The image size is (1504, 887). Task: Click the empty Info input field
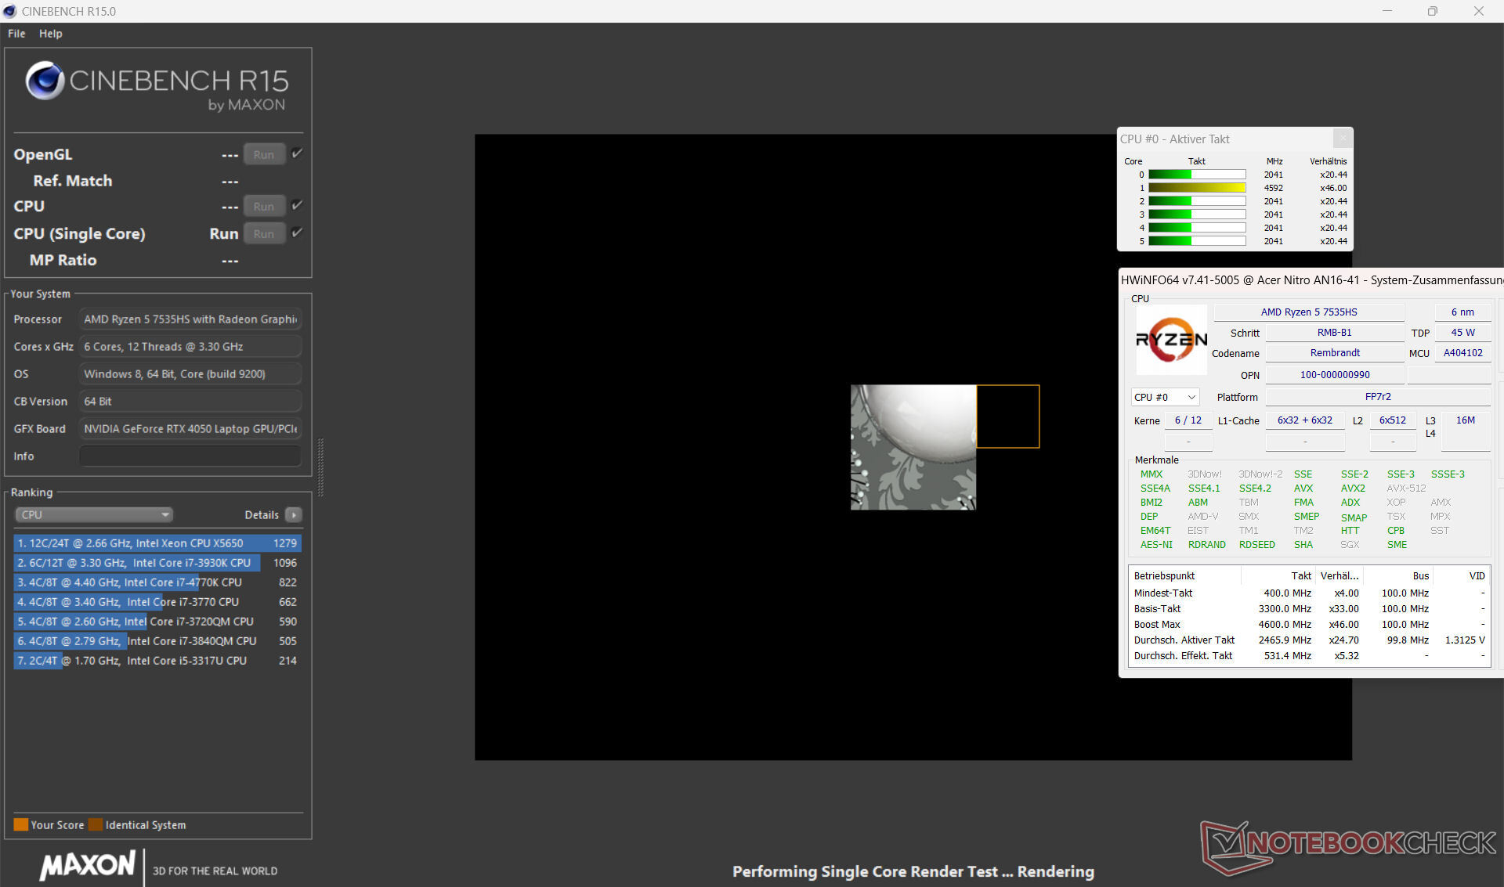pos(190,456)
